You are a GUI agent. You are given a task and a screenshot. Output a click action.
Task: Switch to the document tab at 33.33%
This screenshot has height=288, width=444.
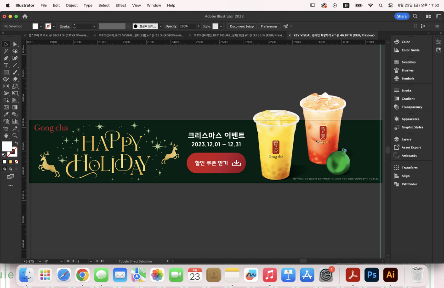[239, 35]
